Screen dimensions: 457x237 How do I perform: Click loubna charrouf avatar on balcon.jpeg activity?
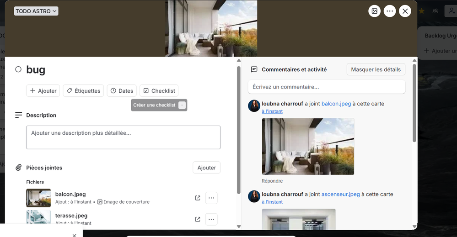coord(254,106)
